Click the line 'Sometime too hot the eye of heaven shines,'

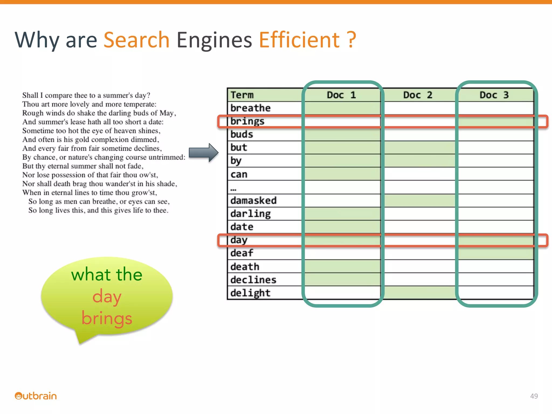[91, 131]
